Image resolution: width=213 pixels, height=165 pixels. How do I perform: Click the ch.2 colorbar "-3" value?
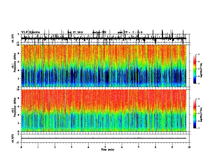(x=198, y=99)
